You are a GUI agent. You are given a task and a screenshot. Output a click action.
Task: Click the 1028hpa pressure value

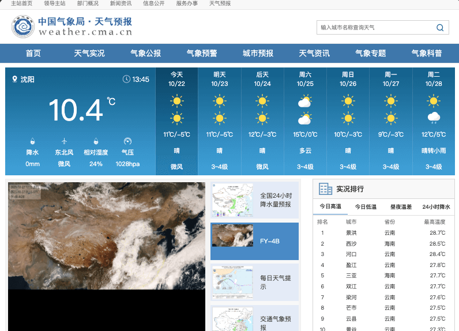click(x=127, y=164)
